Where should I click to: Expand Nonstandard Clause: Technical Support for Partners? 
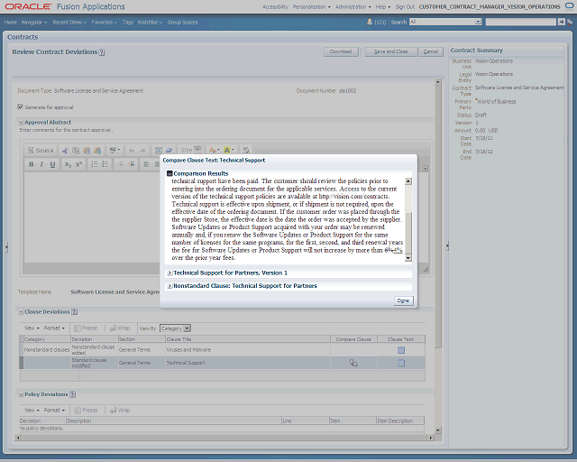169,286
